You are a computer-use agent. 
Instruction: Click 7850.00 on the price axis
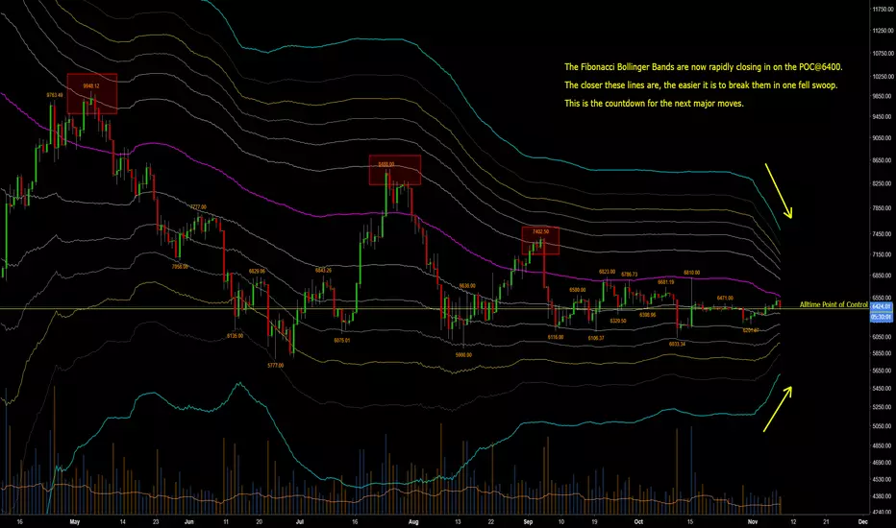pyautogui.click(x=883, y=208)
